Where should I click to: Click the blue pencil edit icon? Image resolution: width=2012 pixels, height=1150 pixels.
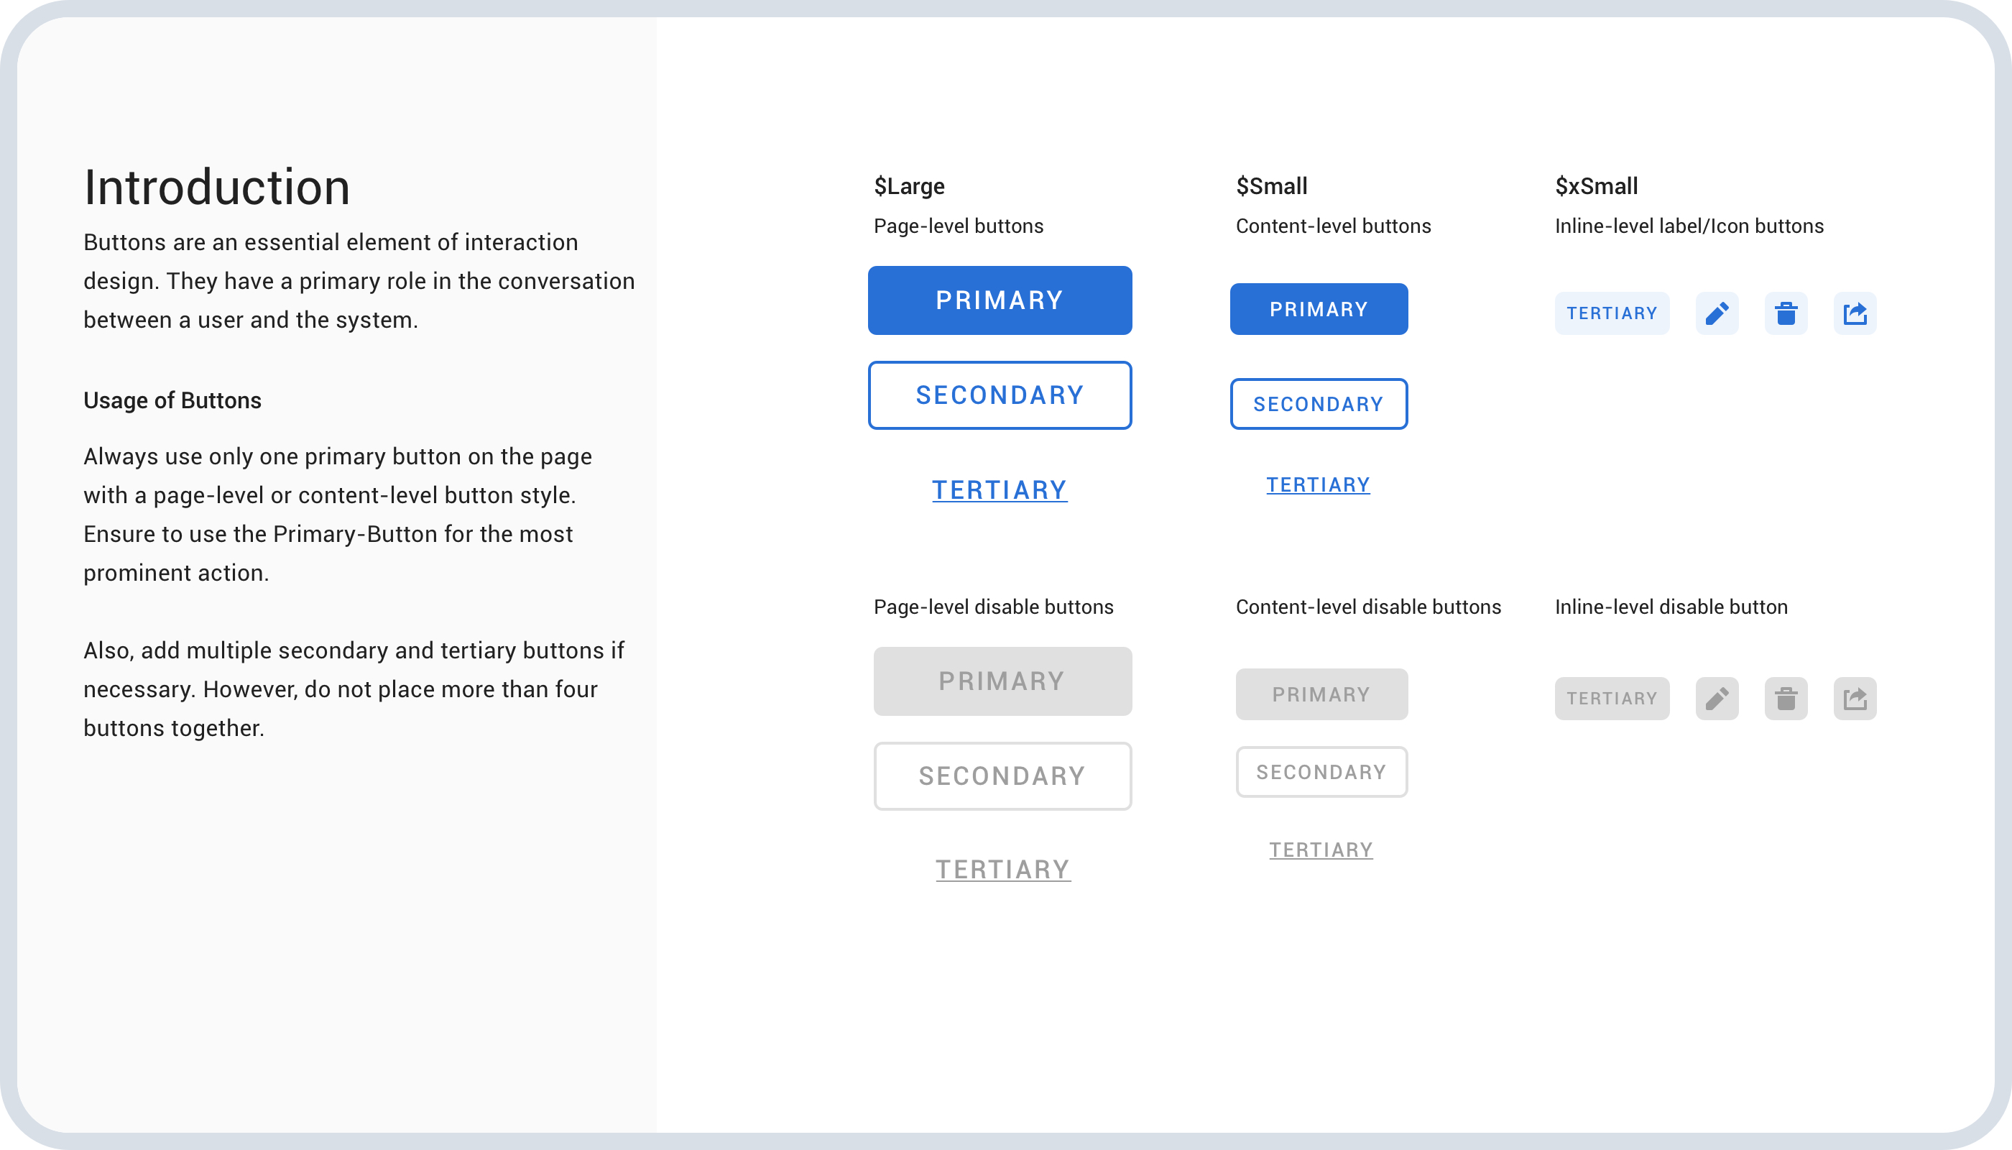1717,313
